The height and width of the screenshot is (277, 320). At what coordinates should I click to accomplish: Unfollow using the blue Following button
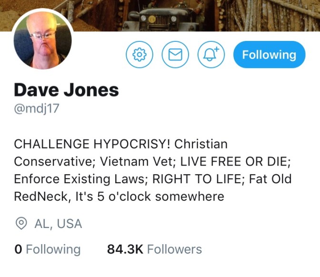pos(270,54)
